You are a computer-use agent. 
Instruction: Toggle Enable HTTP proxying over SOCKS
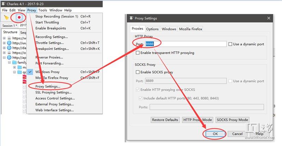coord(137,89)
